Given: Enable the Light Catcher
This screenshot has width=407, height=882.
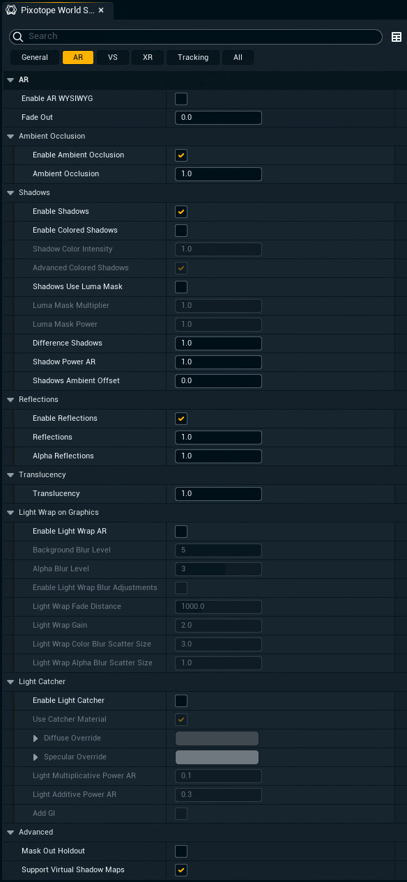Looking at the screenshot, I should point(181,700).
